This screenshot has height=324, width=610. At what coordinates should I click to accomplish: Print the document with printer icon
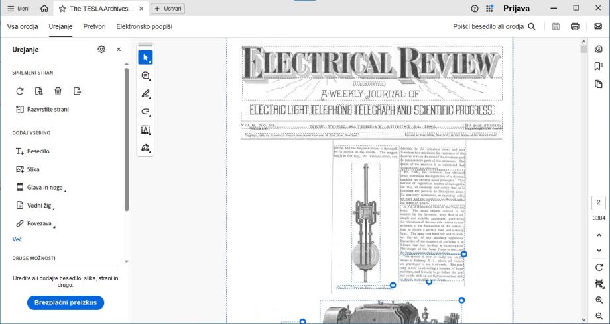(575, 26)
